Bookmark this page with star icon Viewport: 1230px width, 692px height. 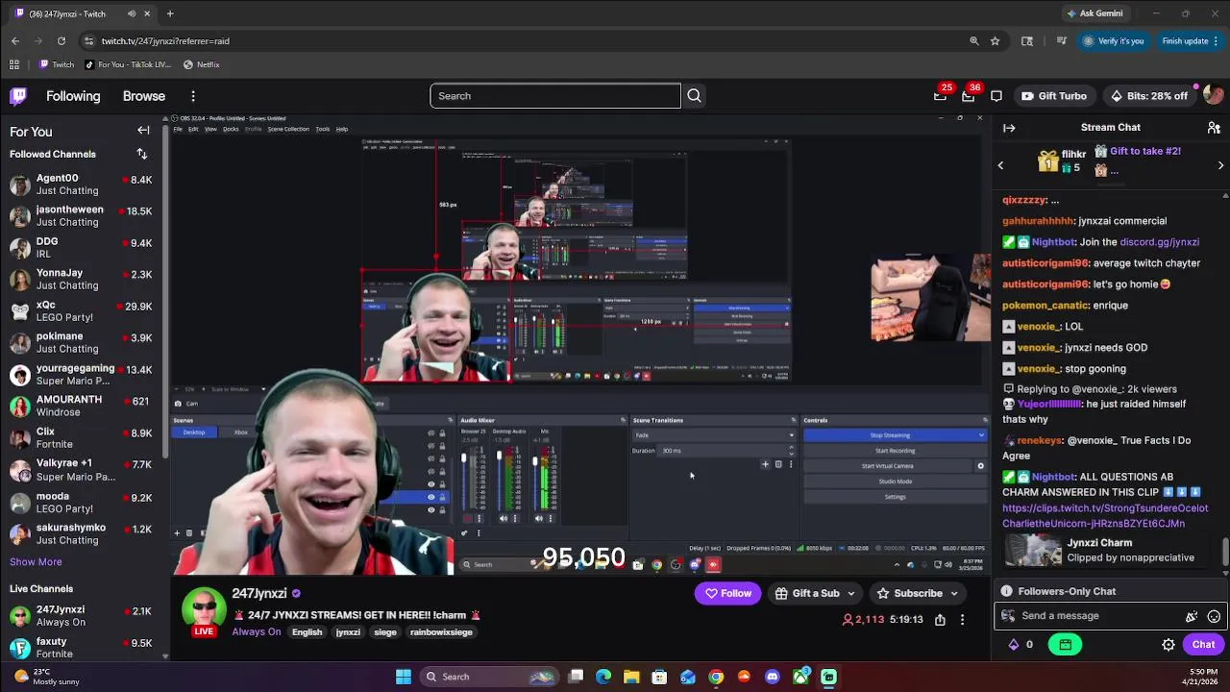click(995, 41)
